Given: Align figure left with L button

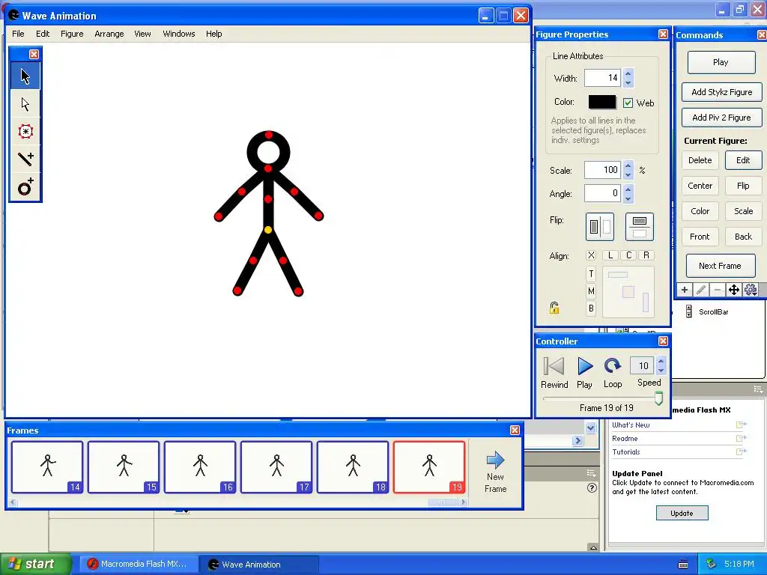Looking at the screenshot, I should click(x=610, y=255).
